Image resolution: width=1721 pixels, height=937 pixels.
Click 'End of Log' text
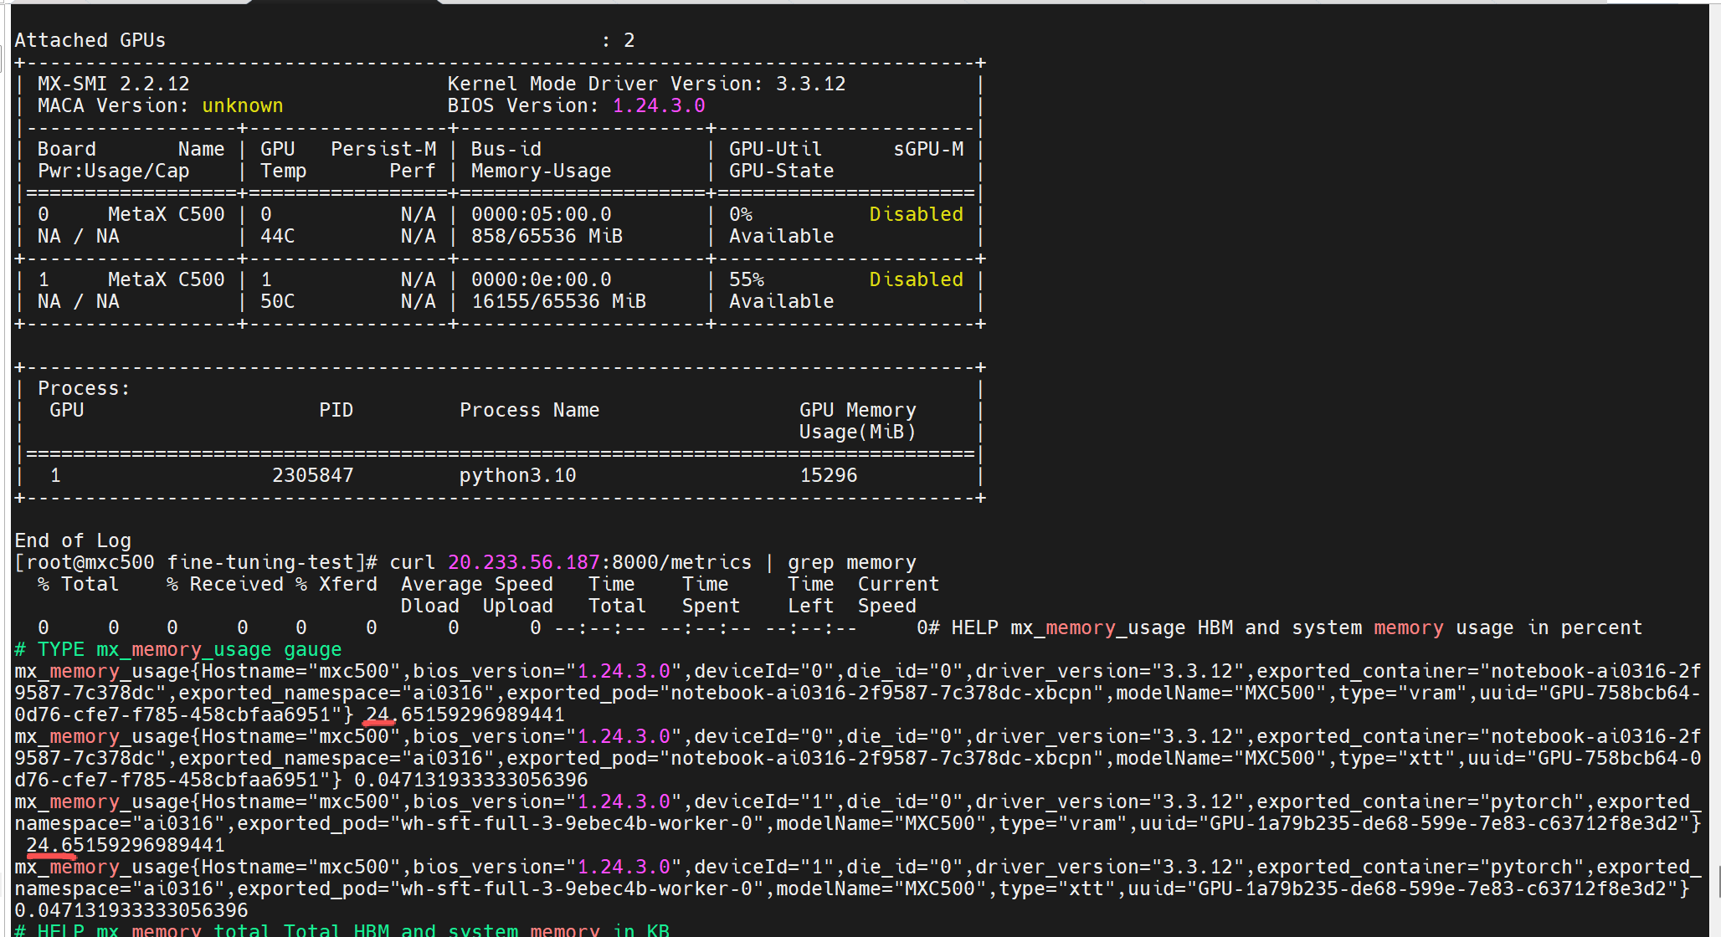[73, 540]
